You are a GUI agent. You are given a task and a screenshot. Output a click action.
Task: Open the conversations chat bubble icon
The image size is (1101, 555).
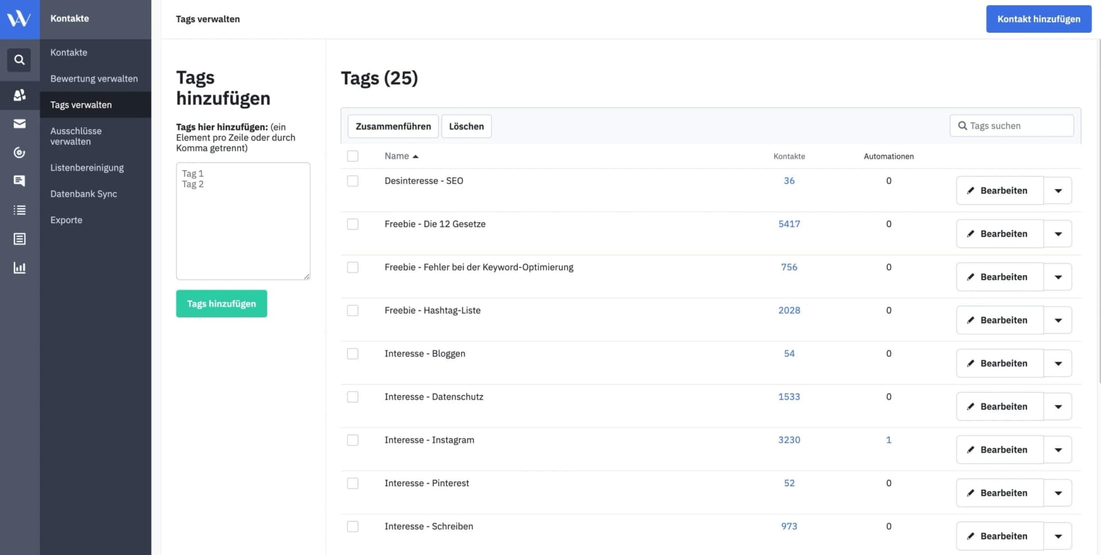click(x=19, y=181)
